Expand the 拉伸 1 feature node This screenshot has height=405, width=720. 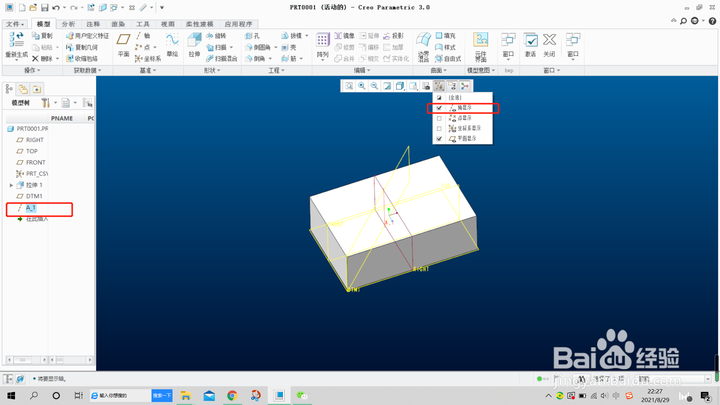(x=11, y=185)
